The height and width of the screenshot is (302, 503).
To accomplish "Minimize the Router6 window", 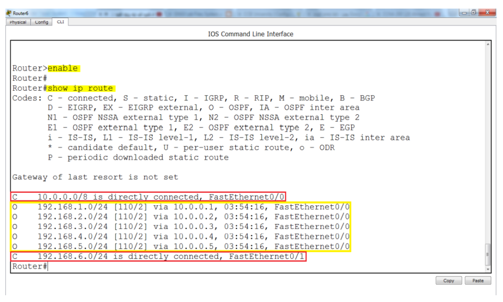I will (x=464, y=13).
